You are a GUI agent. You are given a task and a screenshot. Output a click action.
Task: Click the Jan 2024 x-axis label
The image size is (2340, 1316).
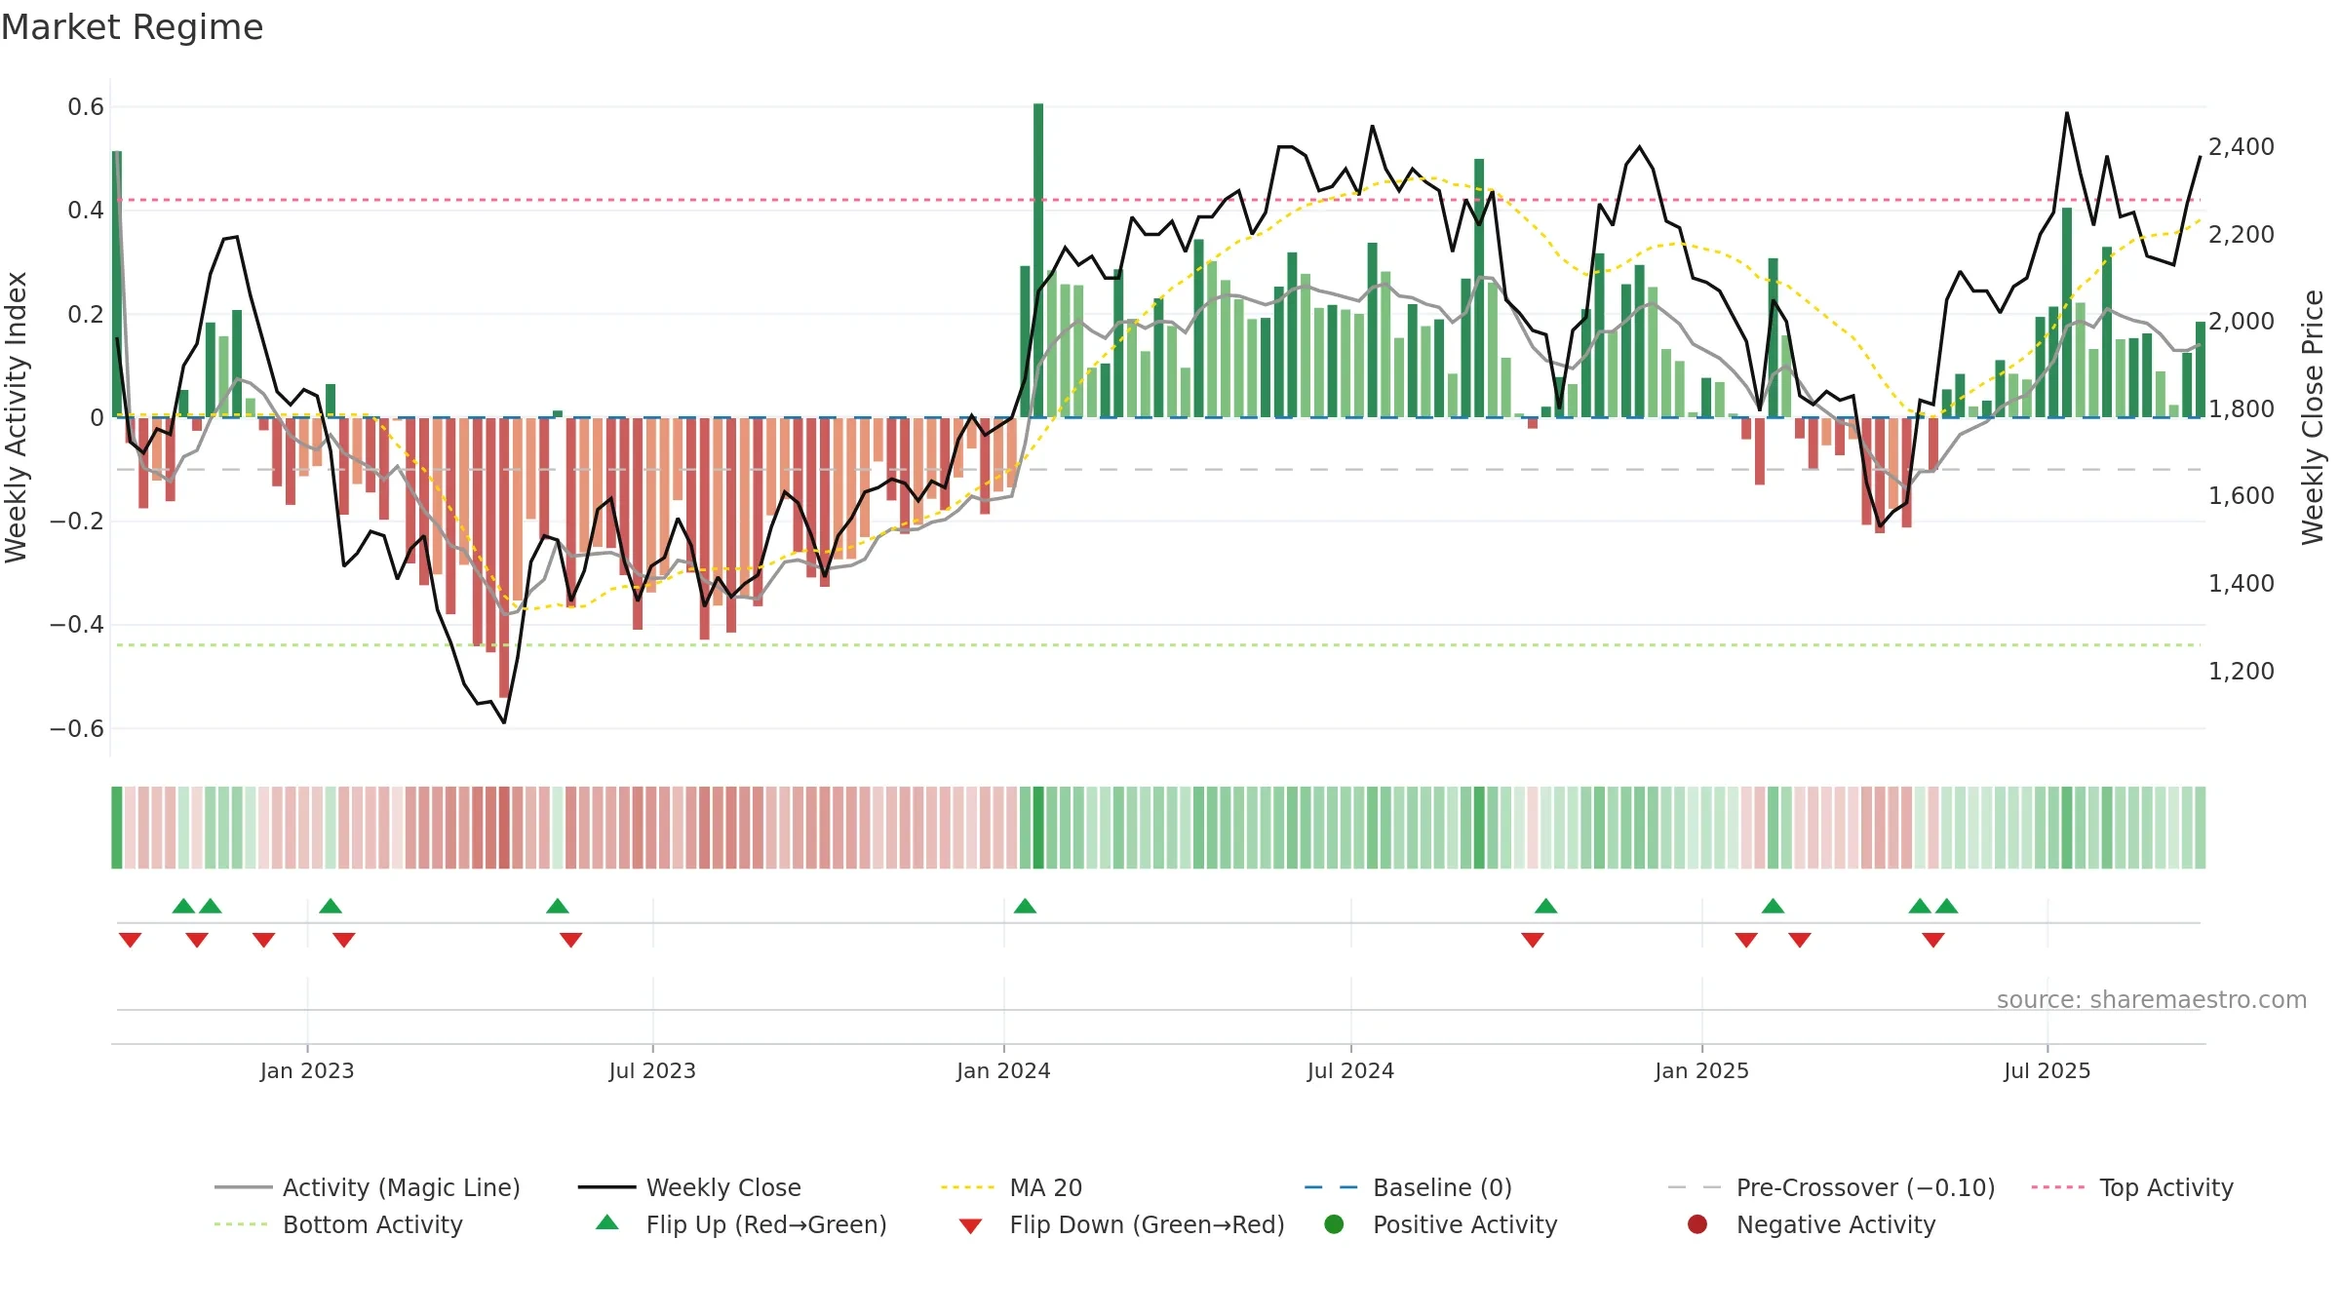tap(1003, 1071)
